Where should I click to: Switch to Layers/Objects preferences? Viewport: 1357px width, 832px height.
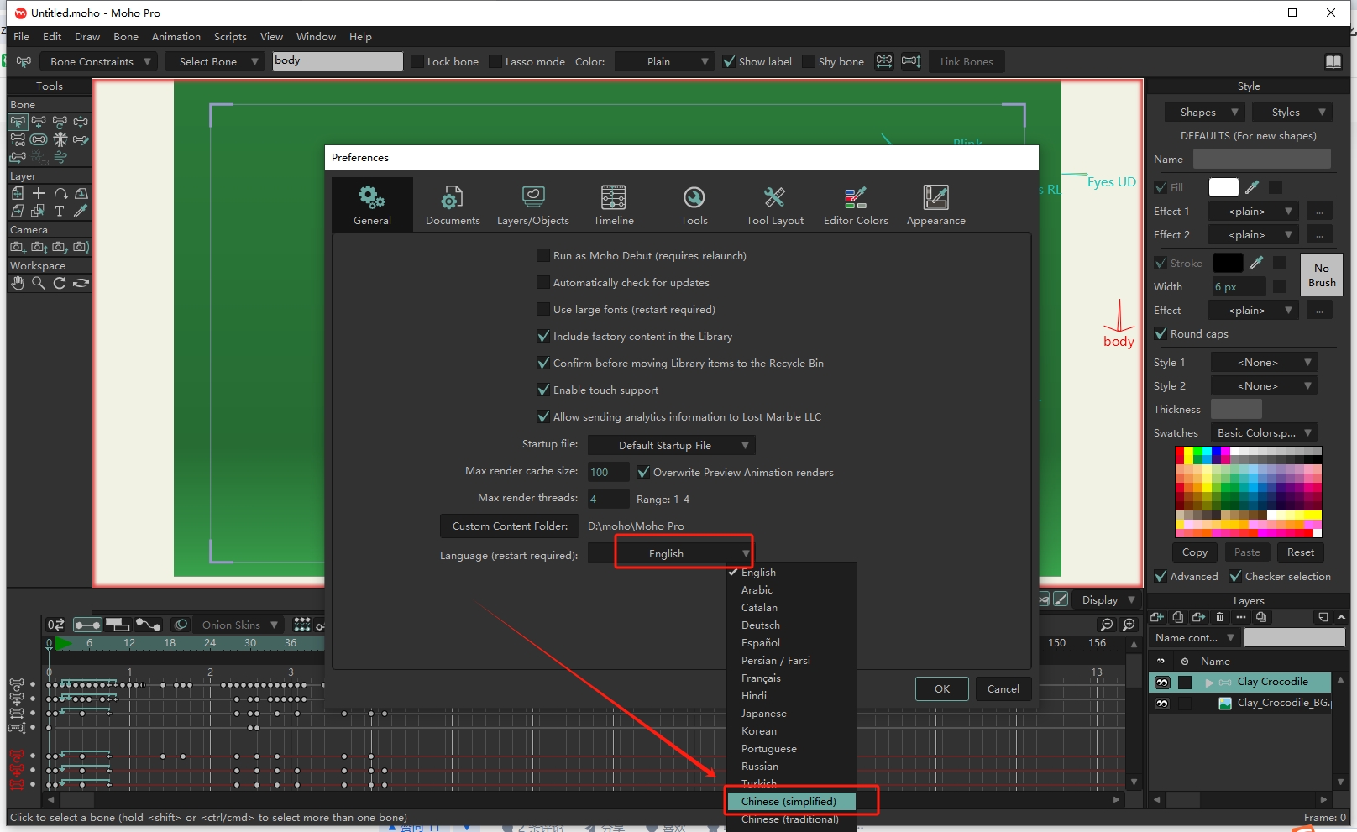(x=532, y=205)
